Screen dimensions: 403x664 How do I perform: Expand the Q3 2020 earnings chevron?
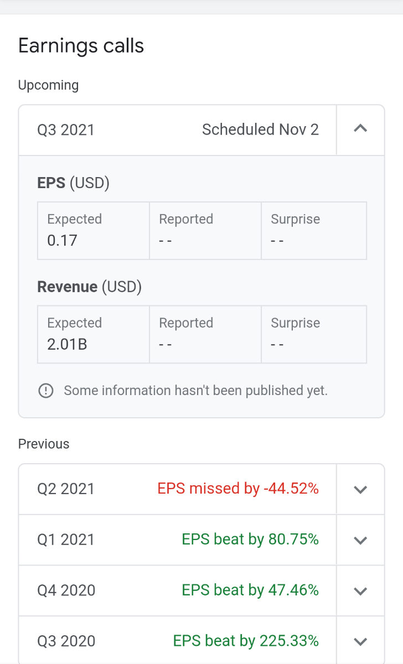(360, 642)
